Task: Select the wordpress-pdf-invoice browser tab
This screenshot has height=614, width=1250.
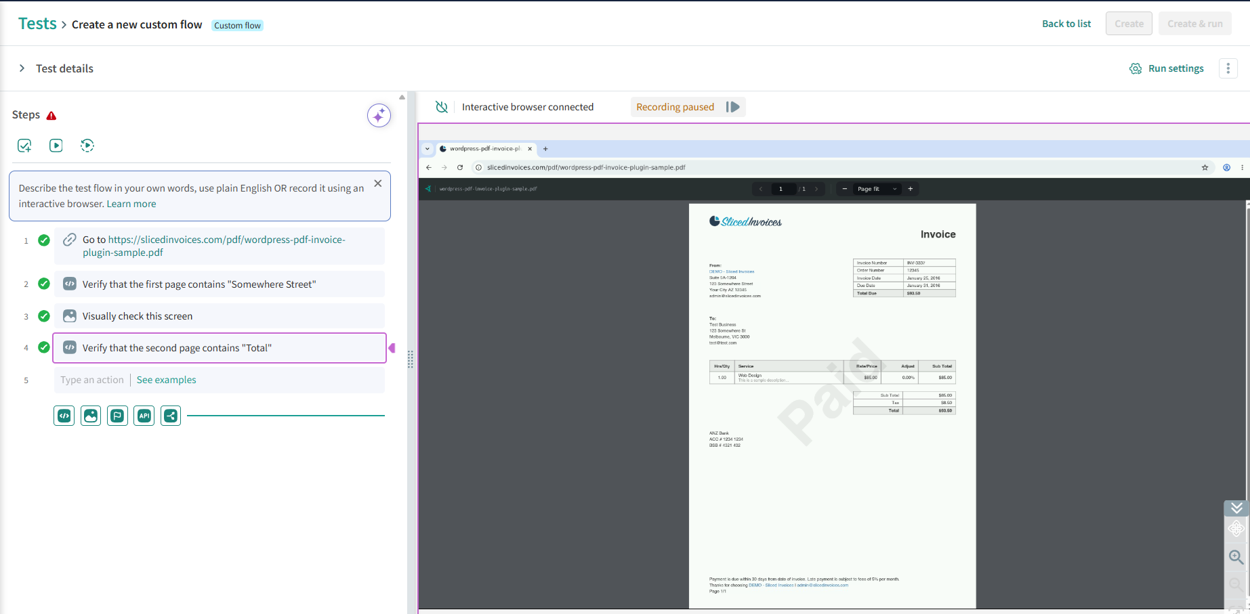Action: [x=484, y=149]
